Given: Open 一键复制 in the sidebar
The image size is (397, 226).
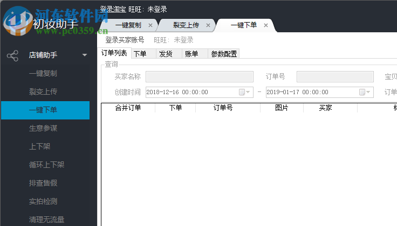Looking at the screenshot, I should coord(43,74).
